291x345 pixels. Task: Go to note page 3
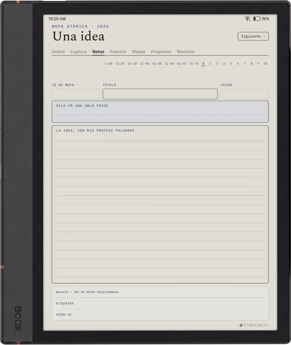(217, 64)
